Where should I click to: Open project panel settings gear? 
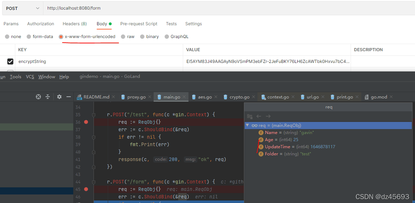click(59, 97)
